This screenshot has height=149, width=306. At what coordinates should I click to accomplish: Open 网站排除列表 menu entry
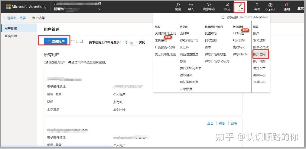tap(189, 82)
